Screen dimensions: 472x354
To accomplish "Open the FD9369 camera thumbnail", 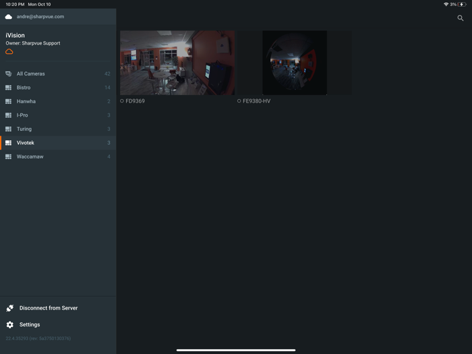I will pyautogui.click(x=177, y=63).
